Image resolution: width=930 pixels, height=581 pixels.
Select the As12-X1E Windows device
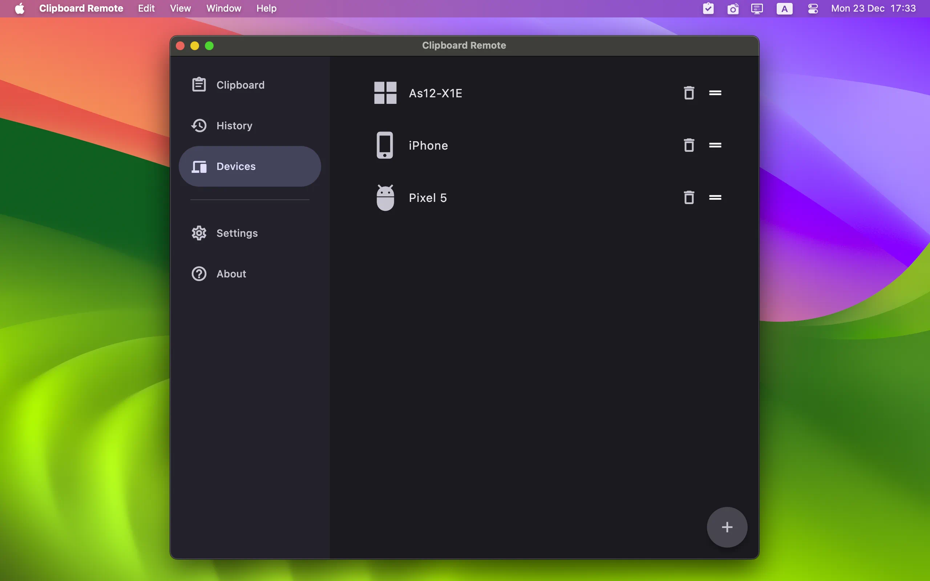point(437,92)
